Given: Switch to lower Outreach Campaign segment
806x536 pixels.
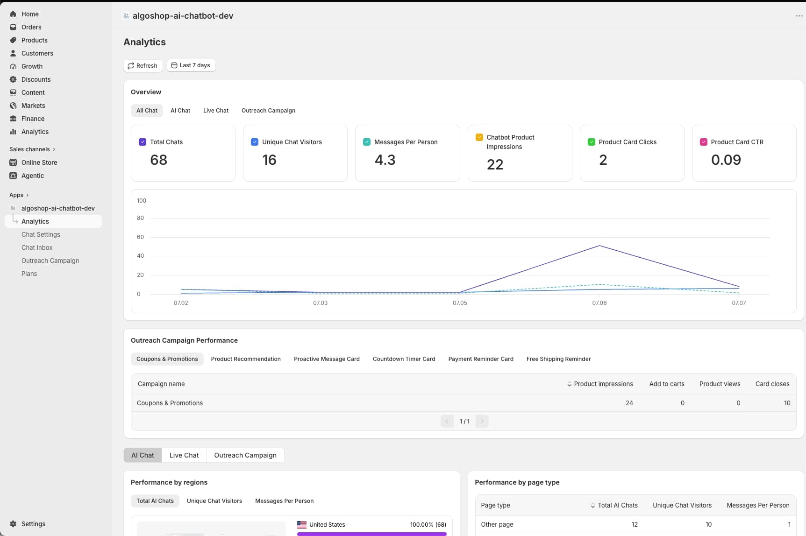Looking at the screenshot, I should (245, 455).
